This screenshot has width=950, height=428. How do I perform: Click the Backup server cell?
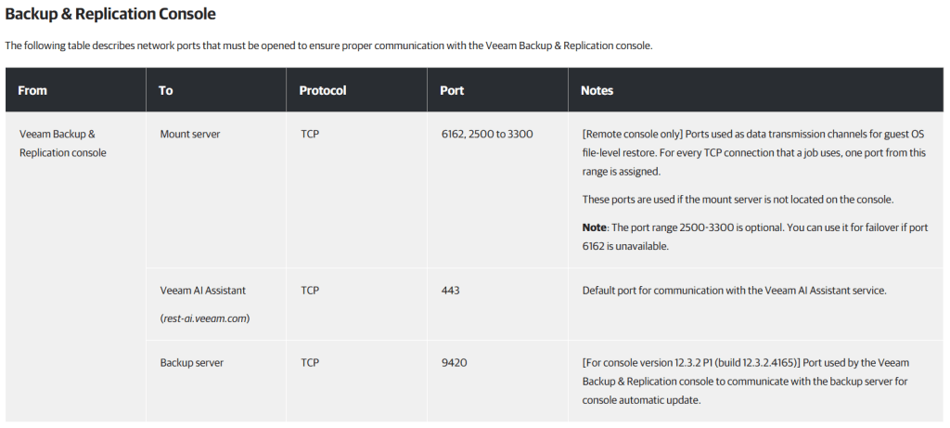(x=192, y=362)
